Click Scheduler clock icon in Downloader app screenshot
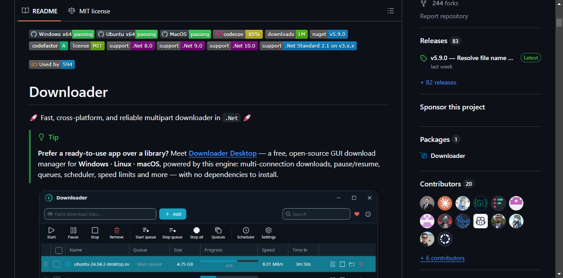The height and width of the screenshot is (278, 563). pyautogui.click(x=246, y=230)
